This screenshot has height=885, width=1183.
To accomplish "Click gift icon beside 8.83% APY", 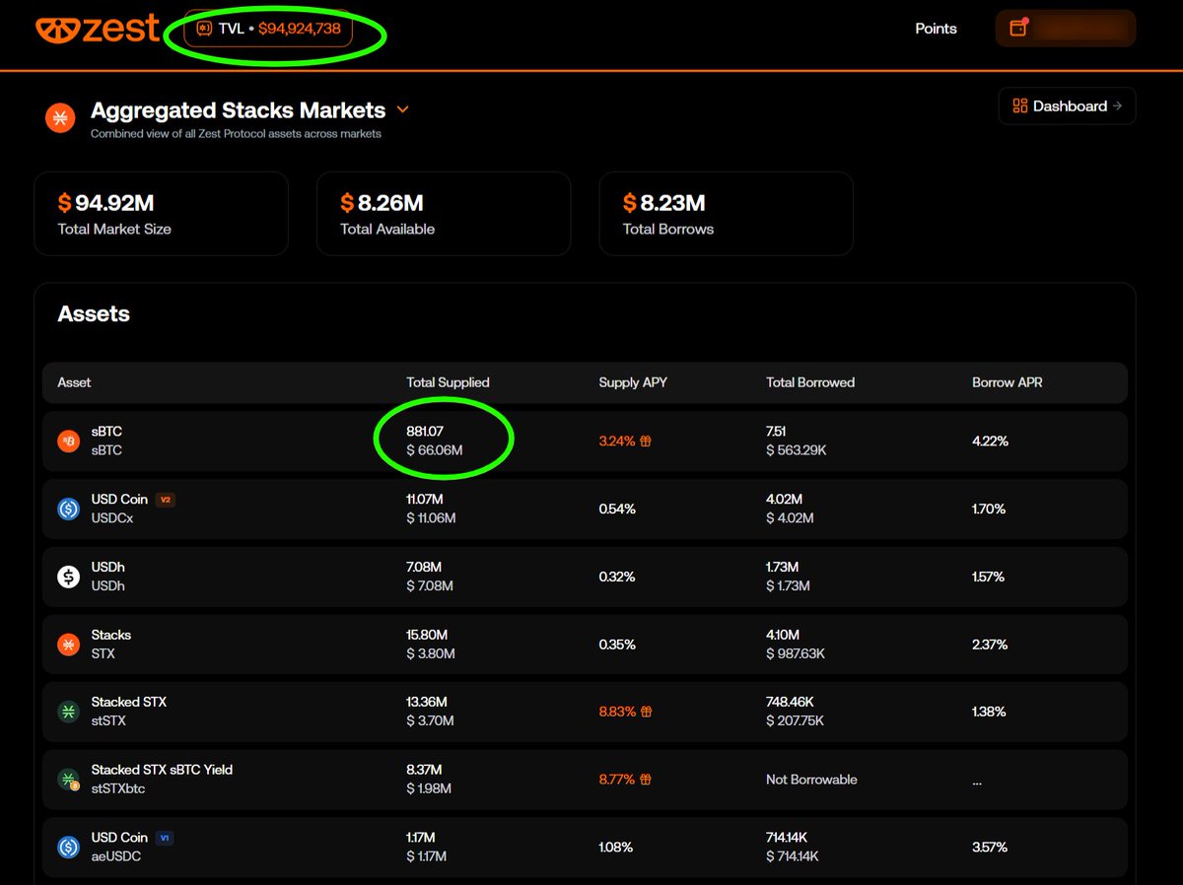I will (x=646, y=712).
